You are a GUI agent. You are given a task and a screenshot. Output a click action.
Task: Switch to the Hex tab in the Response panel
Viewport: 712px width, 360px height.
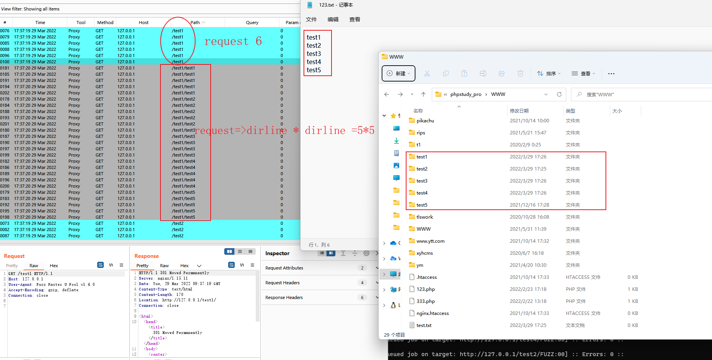[x=184, y=265]
